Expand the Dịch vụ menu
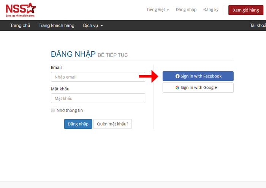This screenshot has height=188, width=266. 93,25
